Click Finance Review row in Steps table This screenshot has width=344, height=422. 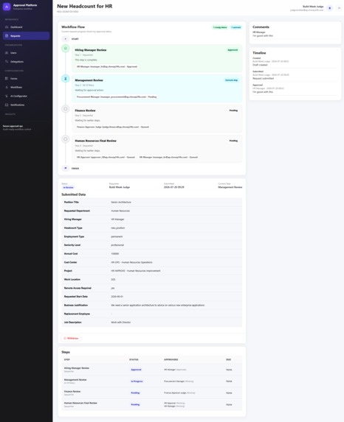click(152, 393)
